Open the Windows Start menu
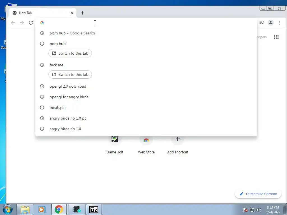 point(8,209)
